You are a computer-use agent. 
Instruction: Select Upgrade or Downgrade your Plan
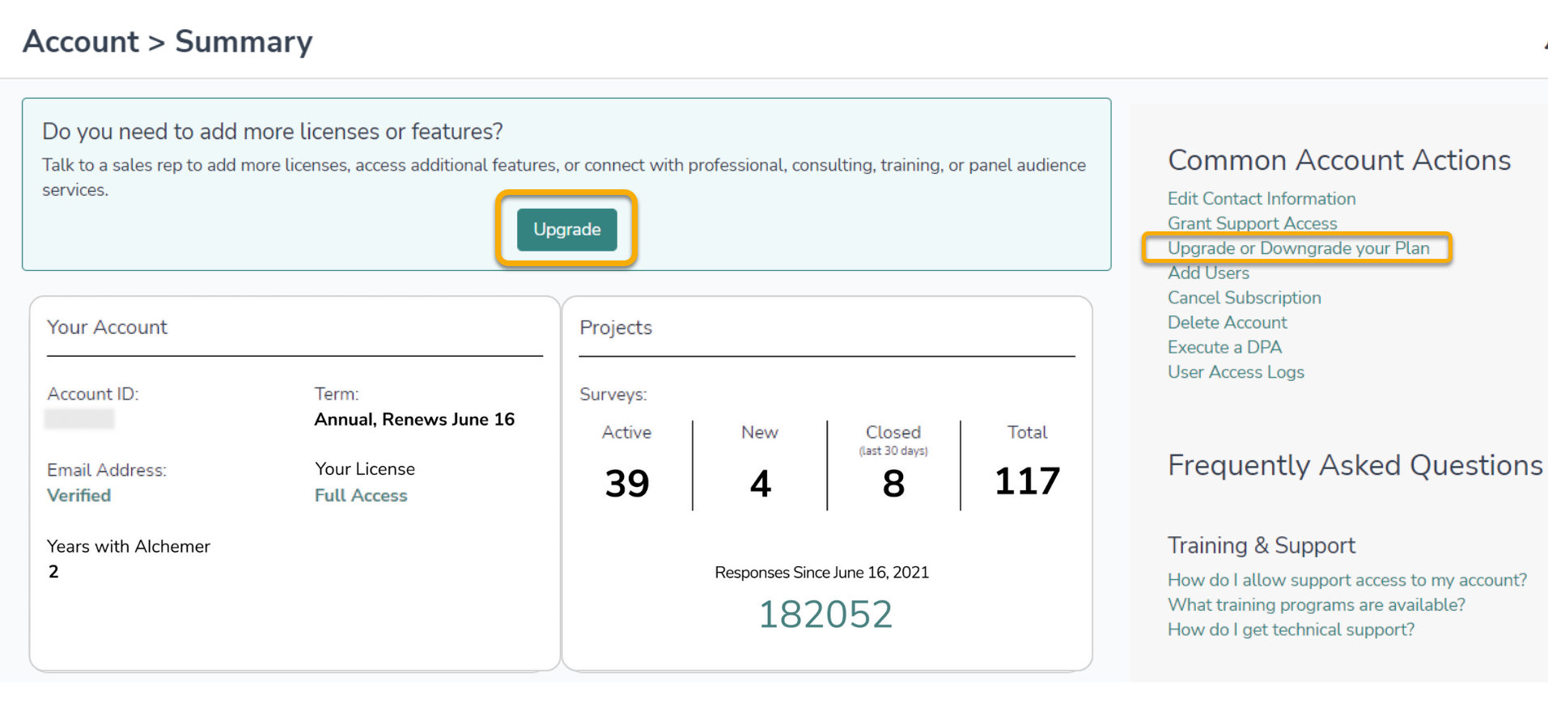point(1298,248)
